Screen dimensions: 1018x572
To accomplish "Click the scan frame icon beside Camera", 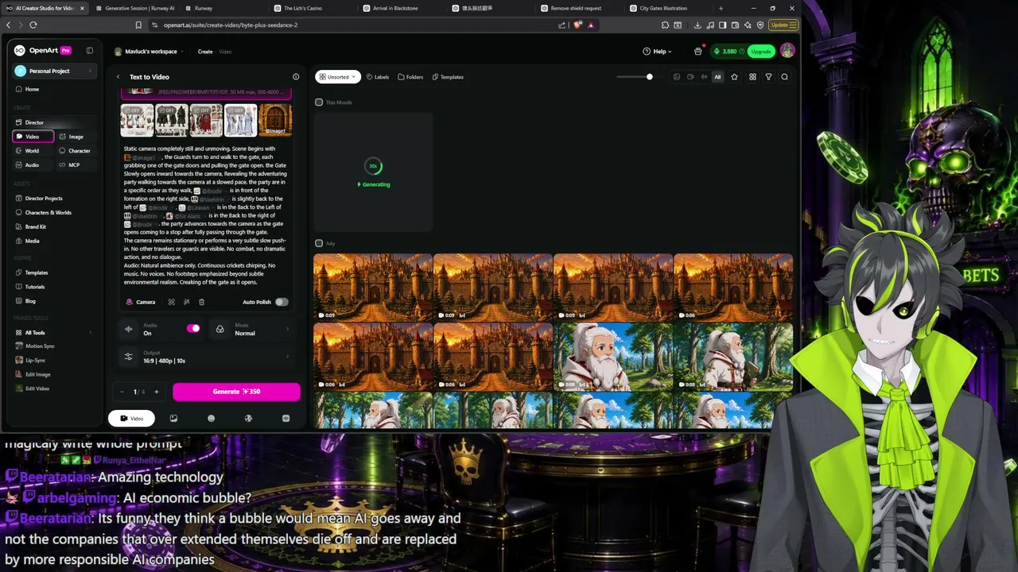I will [171, 302].
